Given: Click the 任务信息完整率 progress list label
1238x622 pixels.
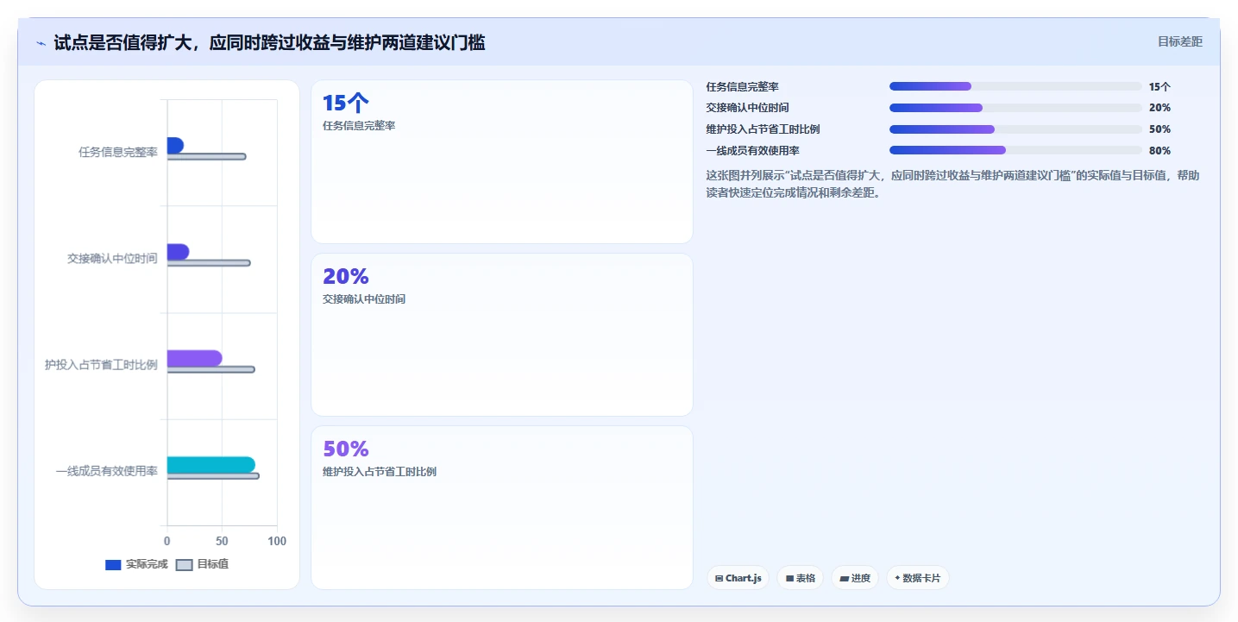Looking at the screenshot, I should click(x=742, y=86).
